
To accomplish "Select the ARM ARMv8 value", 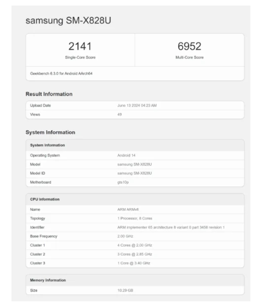I will (x=128, y=210).
